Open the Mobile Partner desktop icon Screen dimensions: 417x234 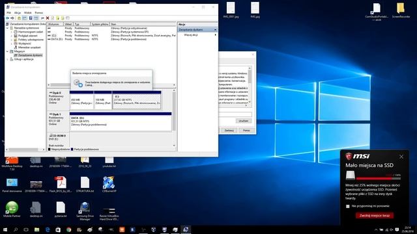coord(12,209)
